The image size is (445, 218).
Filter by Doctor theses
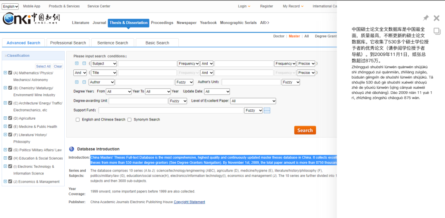[279, 36]
